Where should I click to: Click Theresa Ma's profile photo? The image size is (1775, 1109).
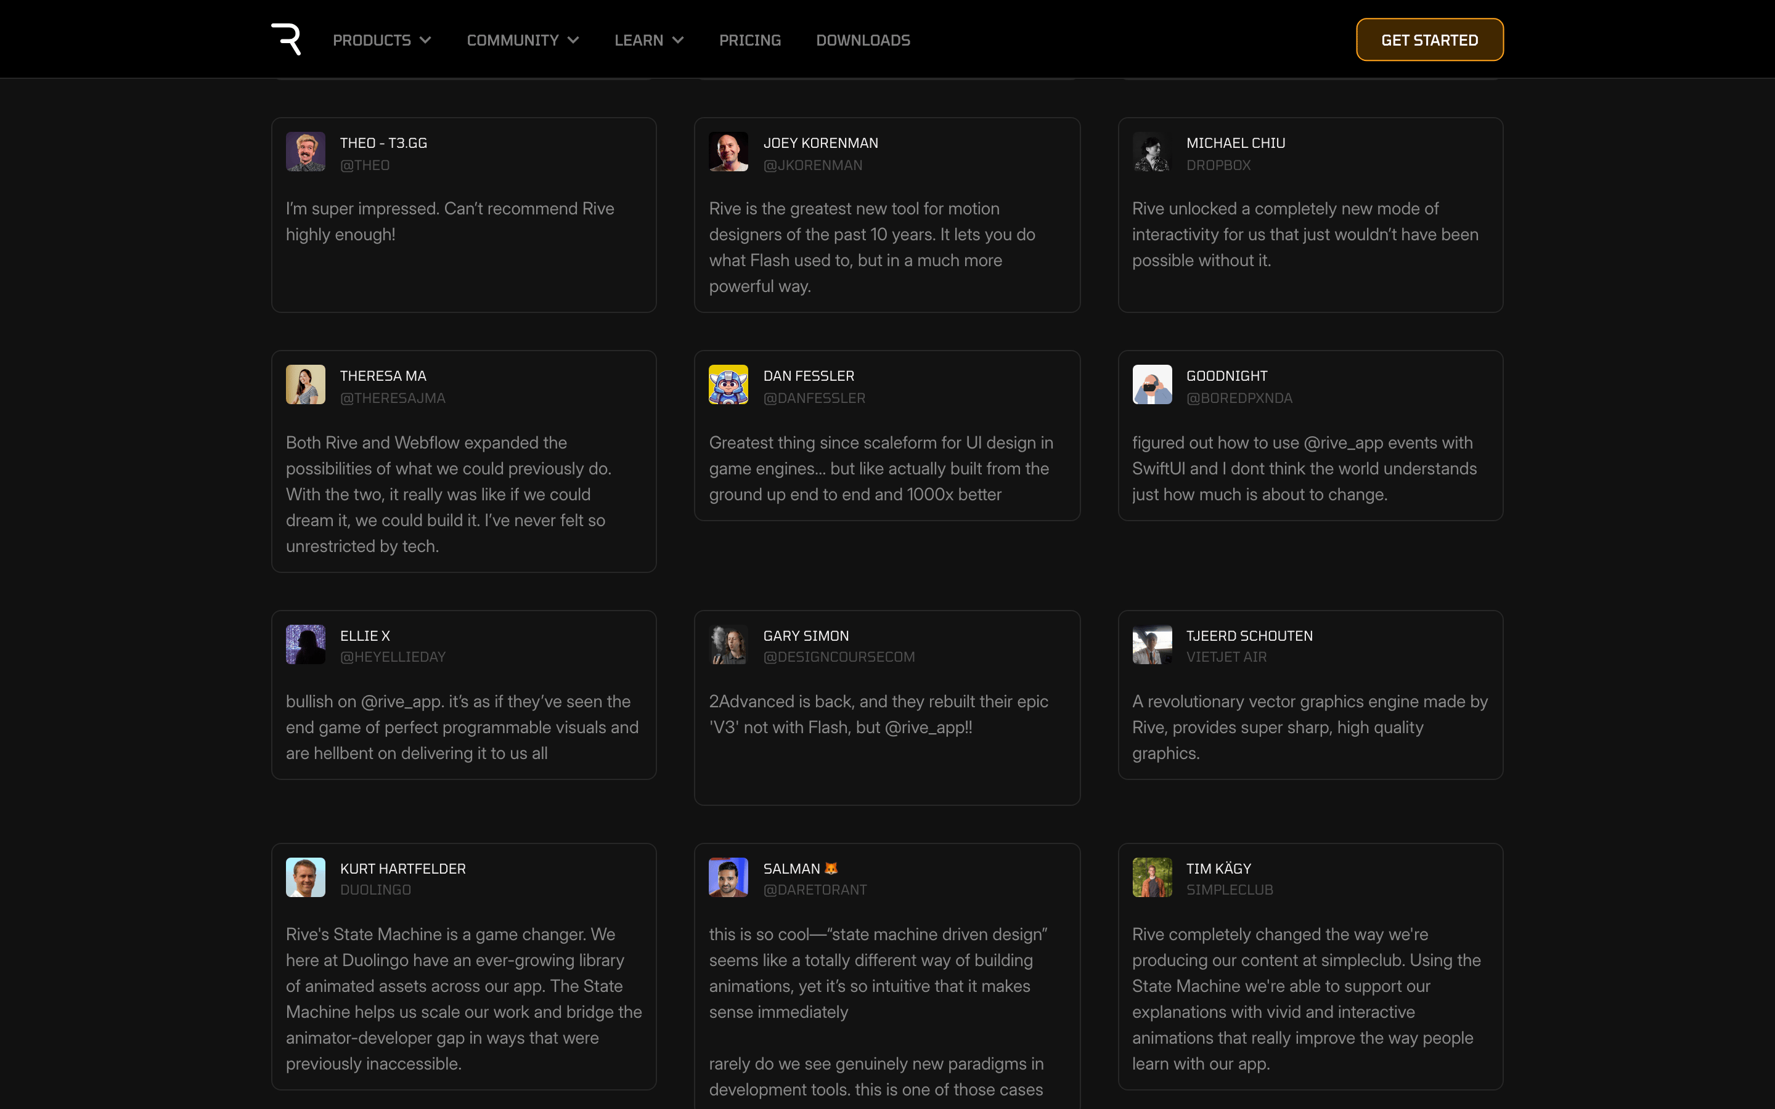305,384
